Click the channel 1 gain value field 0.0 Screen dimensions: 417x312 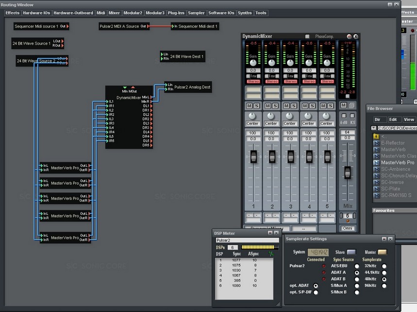click(x=253, y=70)
